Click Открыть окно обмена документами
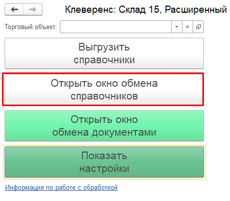Image resolution: width=230 pixels, height=201 pixels. (x=104, y=126)
